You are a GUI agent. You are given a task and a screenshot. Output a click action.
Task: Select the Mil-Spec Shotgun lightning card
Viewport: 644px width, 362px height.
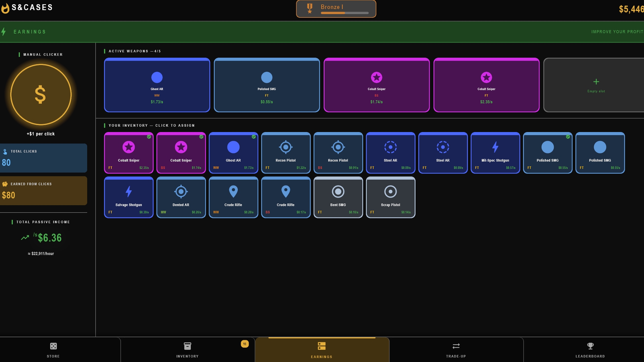495,153
